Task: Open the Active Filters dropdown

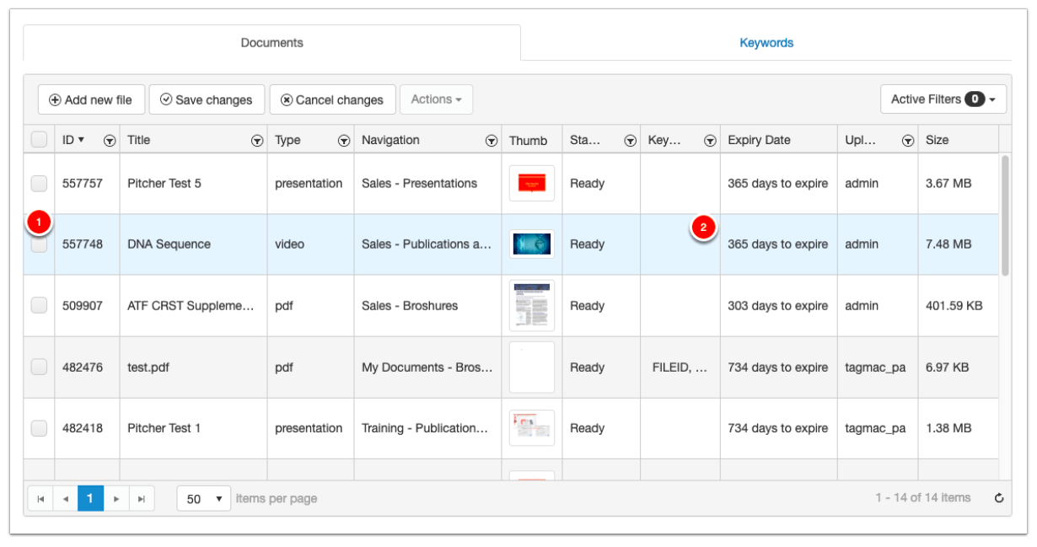Action: [943, 99]
